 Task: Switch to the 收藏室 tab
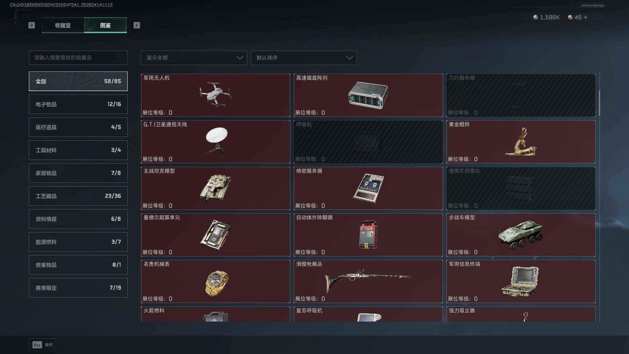coord(63,25)
